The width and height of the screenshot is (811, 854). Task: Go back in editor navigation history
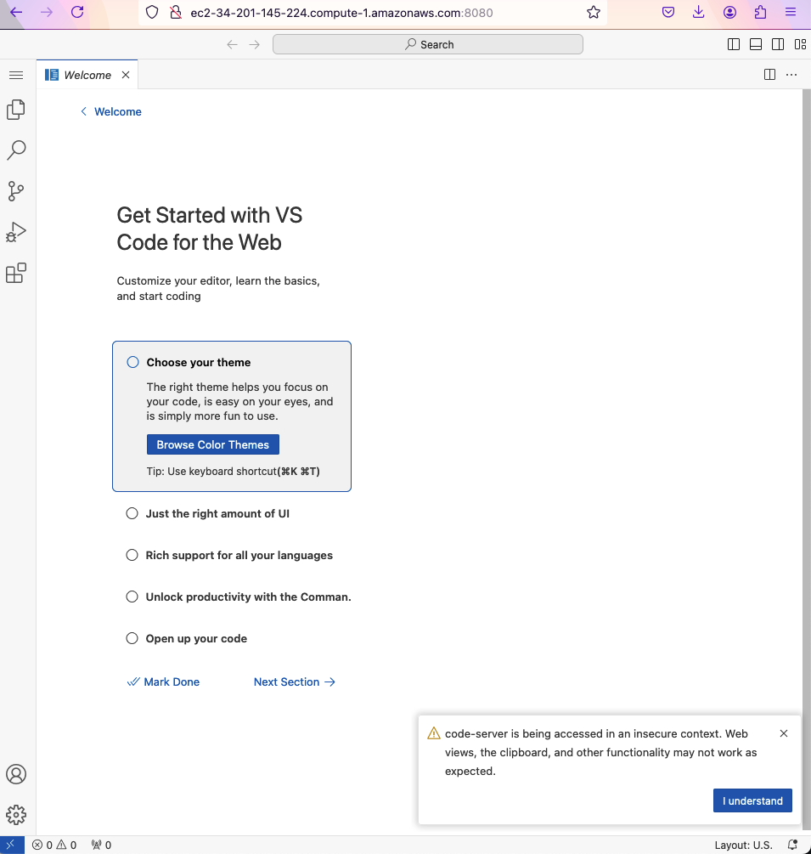[232, 45]
